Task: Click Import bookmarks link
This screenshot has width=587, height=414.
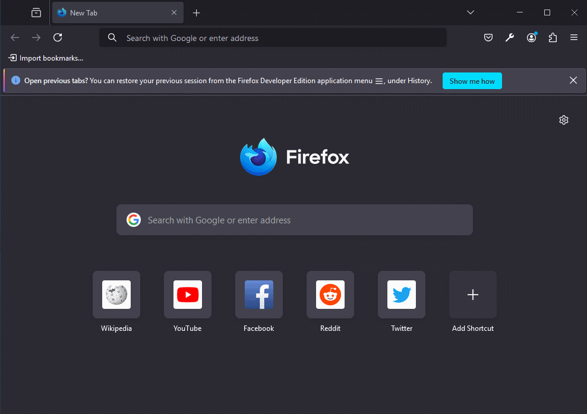Action: [x=46, y=58]
